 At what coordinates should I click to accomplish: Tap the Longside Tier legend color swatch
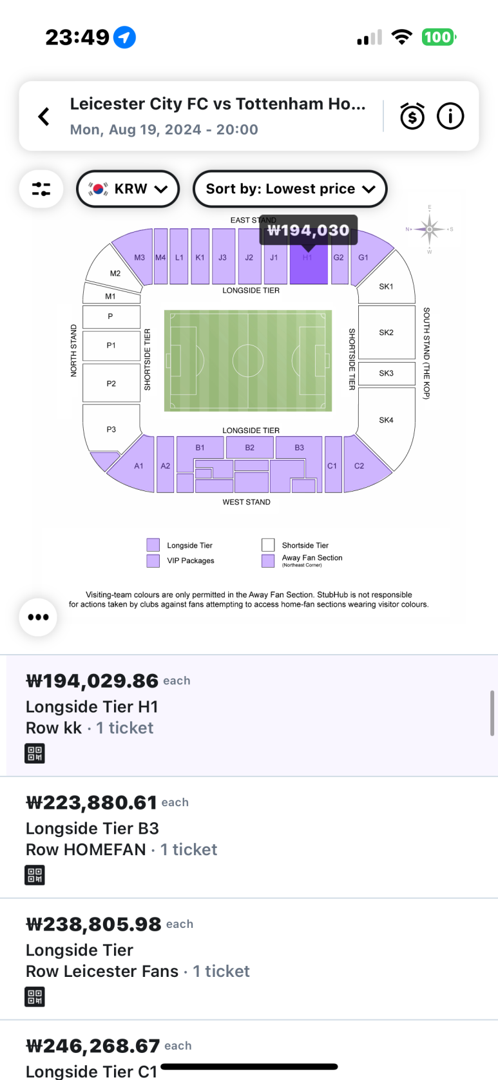[153, 545]
